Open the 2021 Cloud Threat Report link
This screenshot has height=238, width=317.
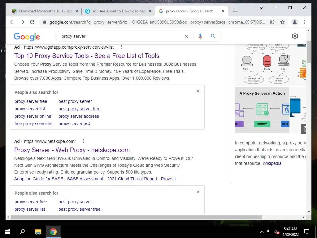132,179
